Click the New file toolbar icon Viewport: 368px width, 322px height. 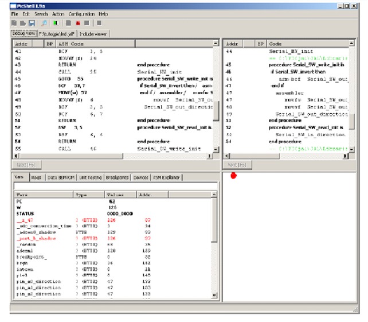click(x=15, y=24)
